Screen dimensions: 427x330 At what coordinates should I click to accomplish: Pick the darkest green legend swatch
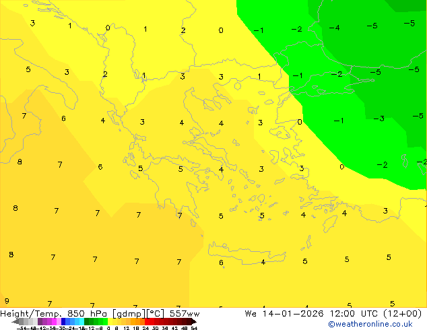pos(86,321)
